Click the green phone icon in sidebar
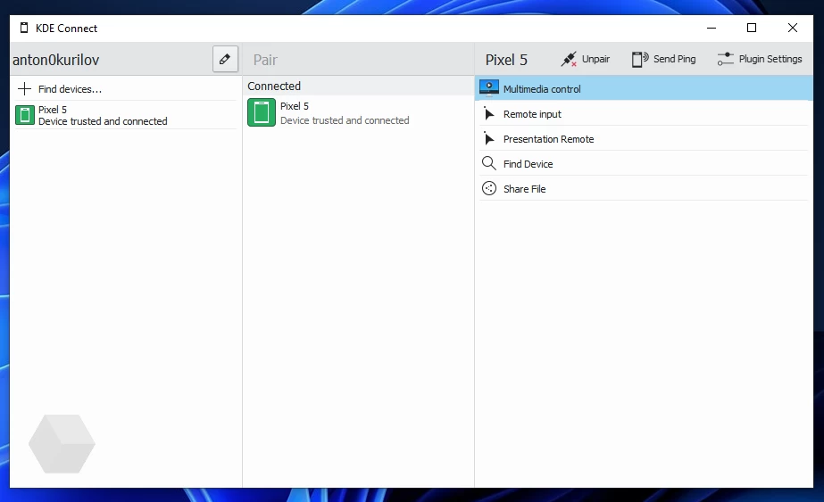Viewport: 824px width, 502px height. pyautogui.click(x=26, y=115)
